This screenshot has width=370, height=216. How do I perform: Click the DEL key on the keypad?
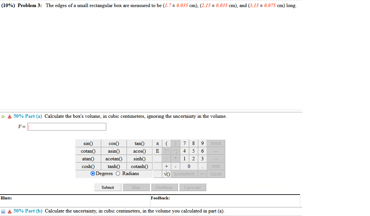[202, 174]
